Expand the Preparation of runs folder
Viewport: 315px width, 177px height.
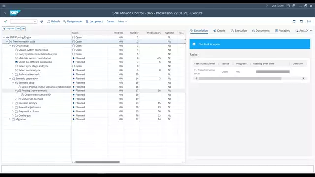click(x=13, y=111)
